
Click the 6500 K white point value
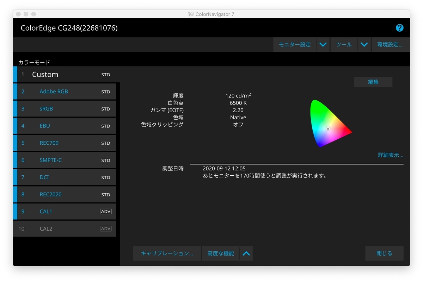238,103
